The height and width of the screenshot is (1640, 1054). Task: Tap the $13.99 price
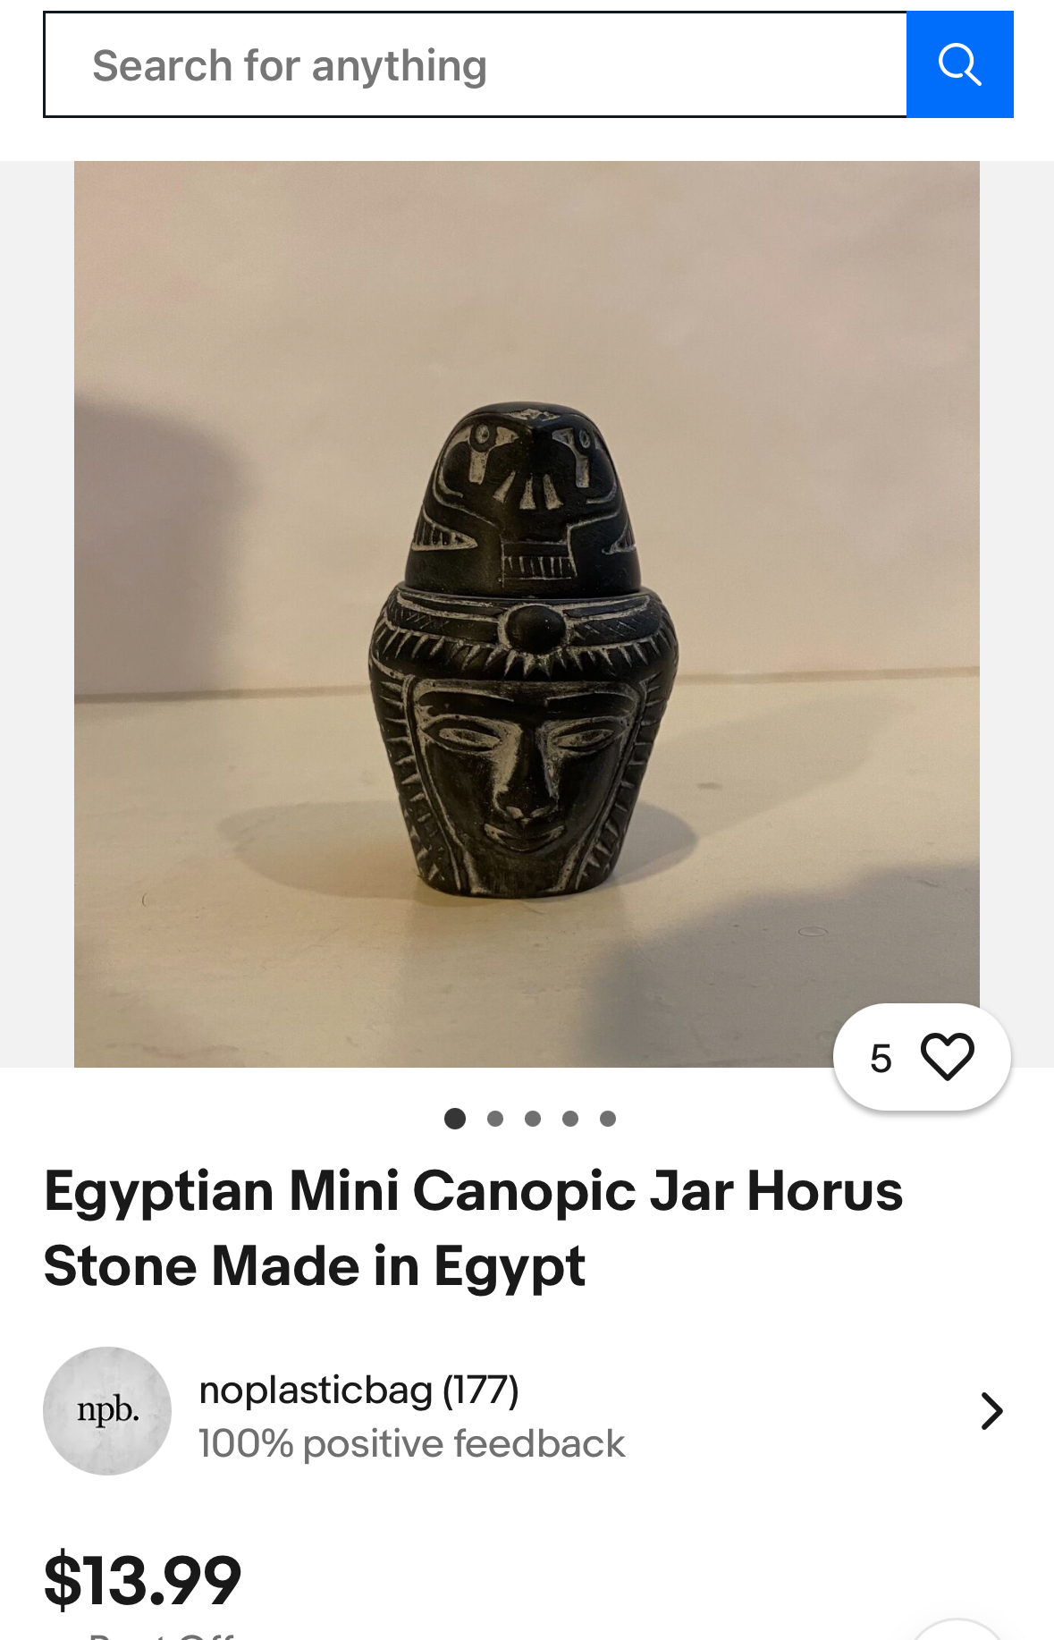[x=142, y=1580]
